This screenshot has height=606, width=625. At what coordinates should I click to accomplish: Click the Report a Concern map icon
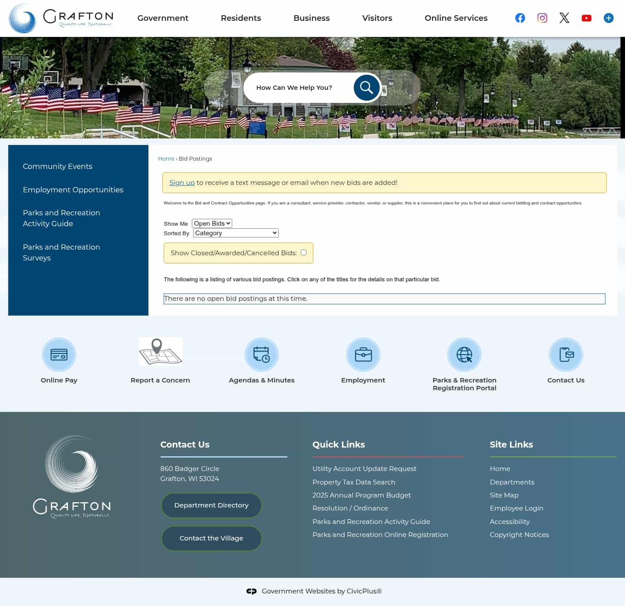[x=160, y=352]
